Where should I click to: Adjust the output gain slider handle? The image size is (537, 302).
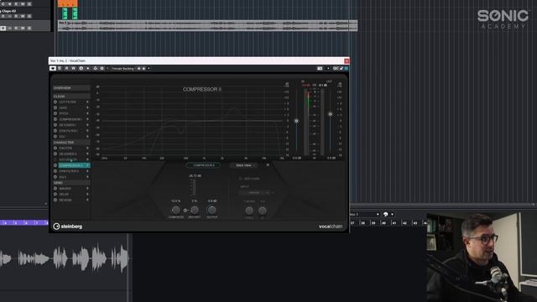point(330,114)
